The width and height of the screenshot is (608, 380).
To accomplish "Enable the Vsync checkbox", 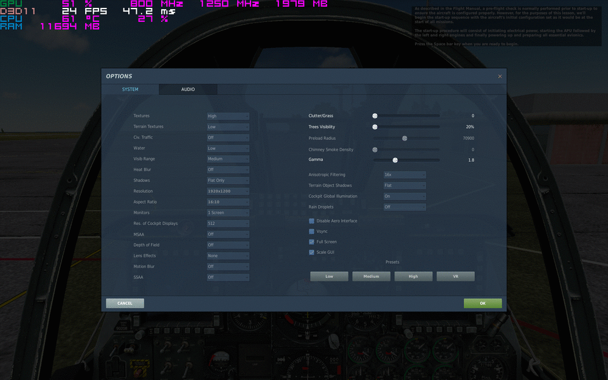I will coord(311,231).
